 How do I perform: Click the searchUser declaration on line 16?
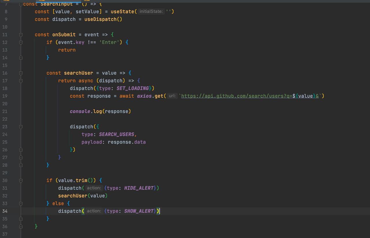point(79,73)
